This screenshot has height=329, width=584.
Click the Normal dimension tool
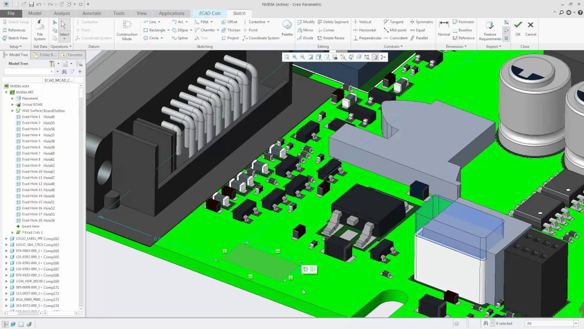pos(444,28)
